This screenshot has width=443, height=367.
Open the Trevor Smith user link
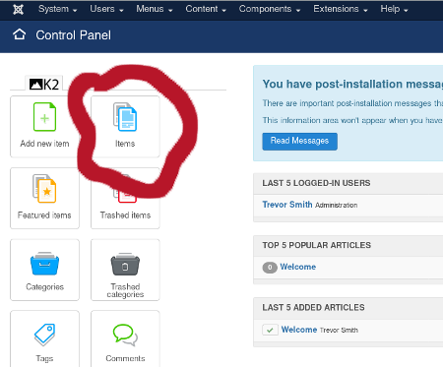pos(287,205)
